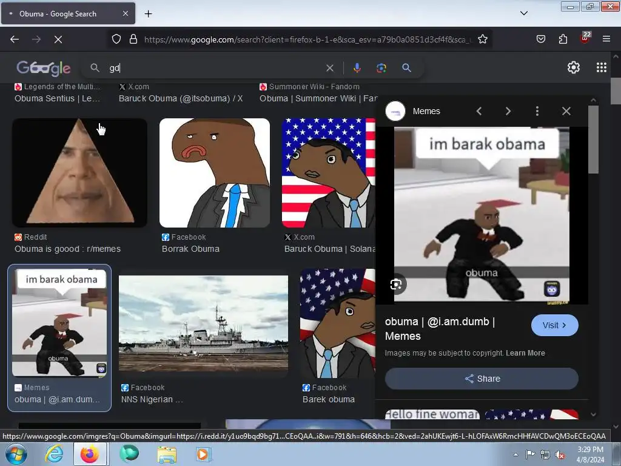Show site security lock info
Image resolution: width=621 pixels, height=466 pixels.
tap(133, 39)
